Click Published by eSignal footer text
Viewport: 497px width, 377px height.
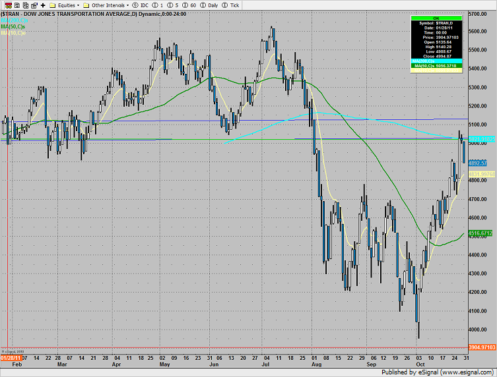(438, 372)
